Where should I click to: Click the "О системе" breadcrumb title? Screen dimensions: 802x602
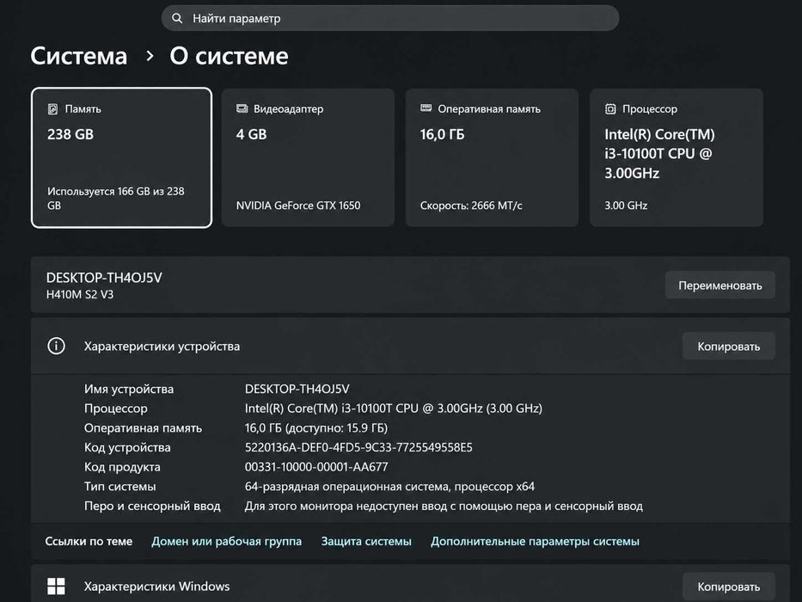coord(229,56)
